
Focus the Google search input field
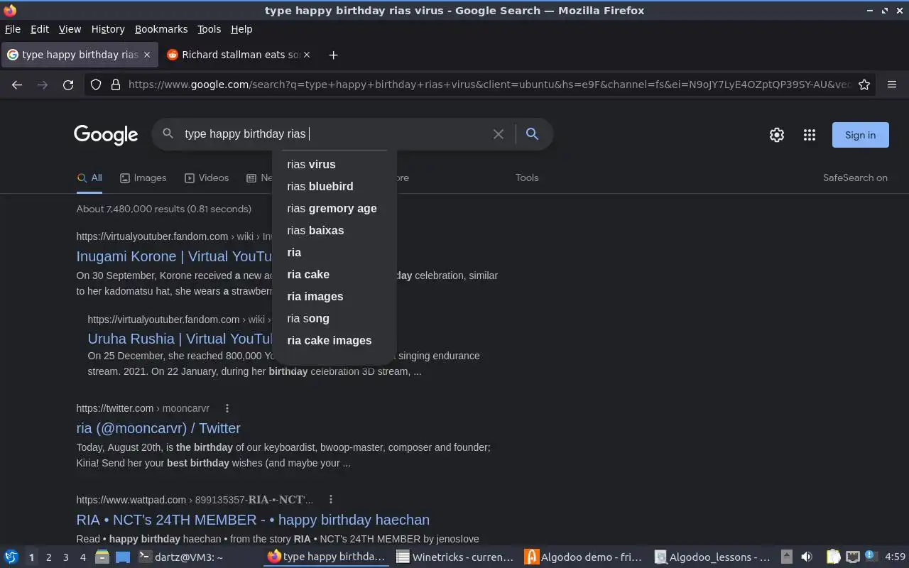(x=334, y=133)
